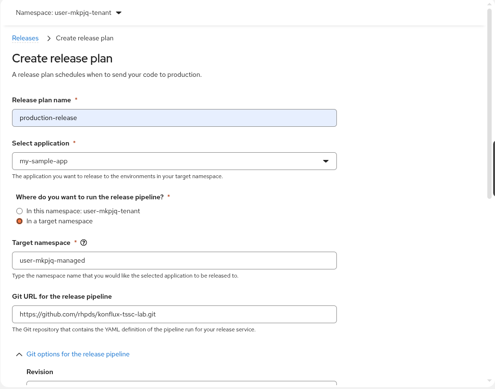Click the pipeline location question label
The image size is (495, 389).
[90, 197]
